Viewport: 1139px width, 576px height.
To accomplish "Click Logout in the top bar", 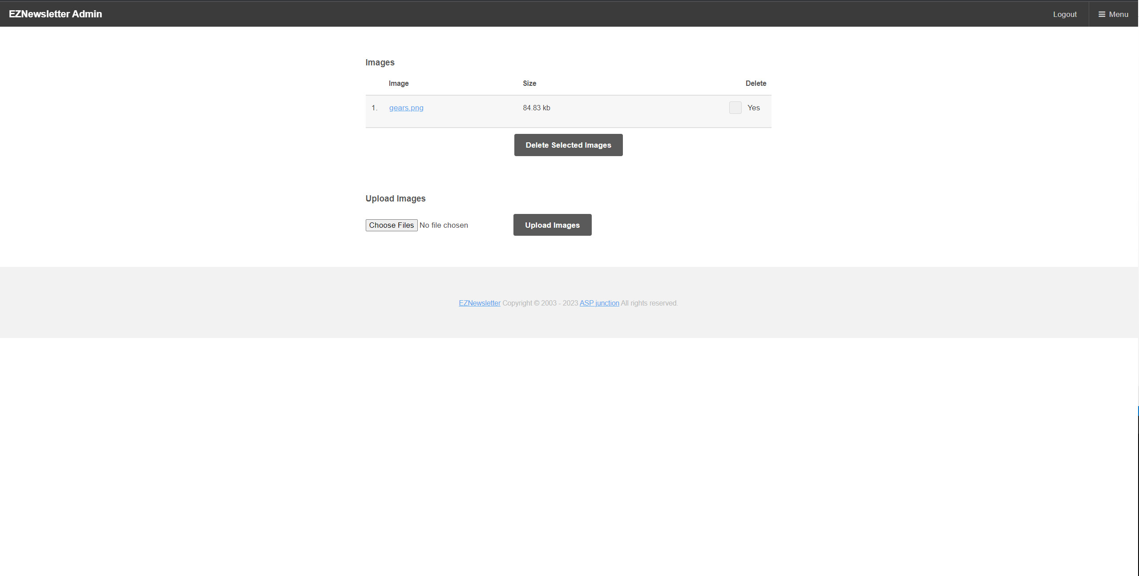I will pyautogui.click(x=1064, y=14).
